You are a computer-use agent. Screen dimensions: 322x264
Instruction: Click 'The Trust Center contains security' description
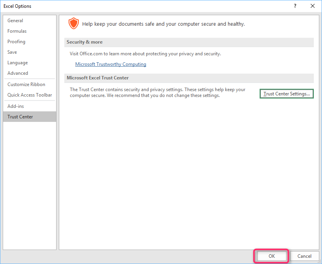(157, 93)
